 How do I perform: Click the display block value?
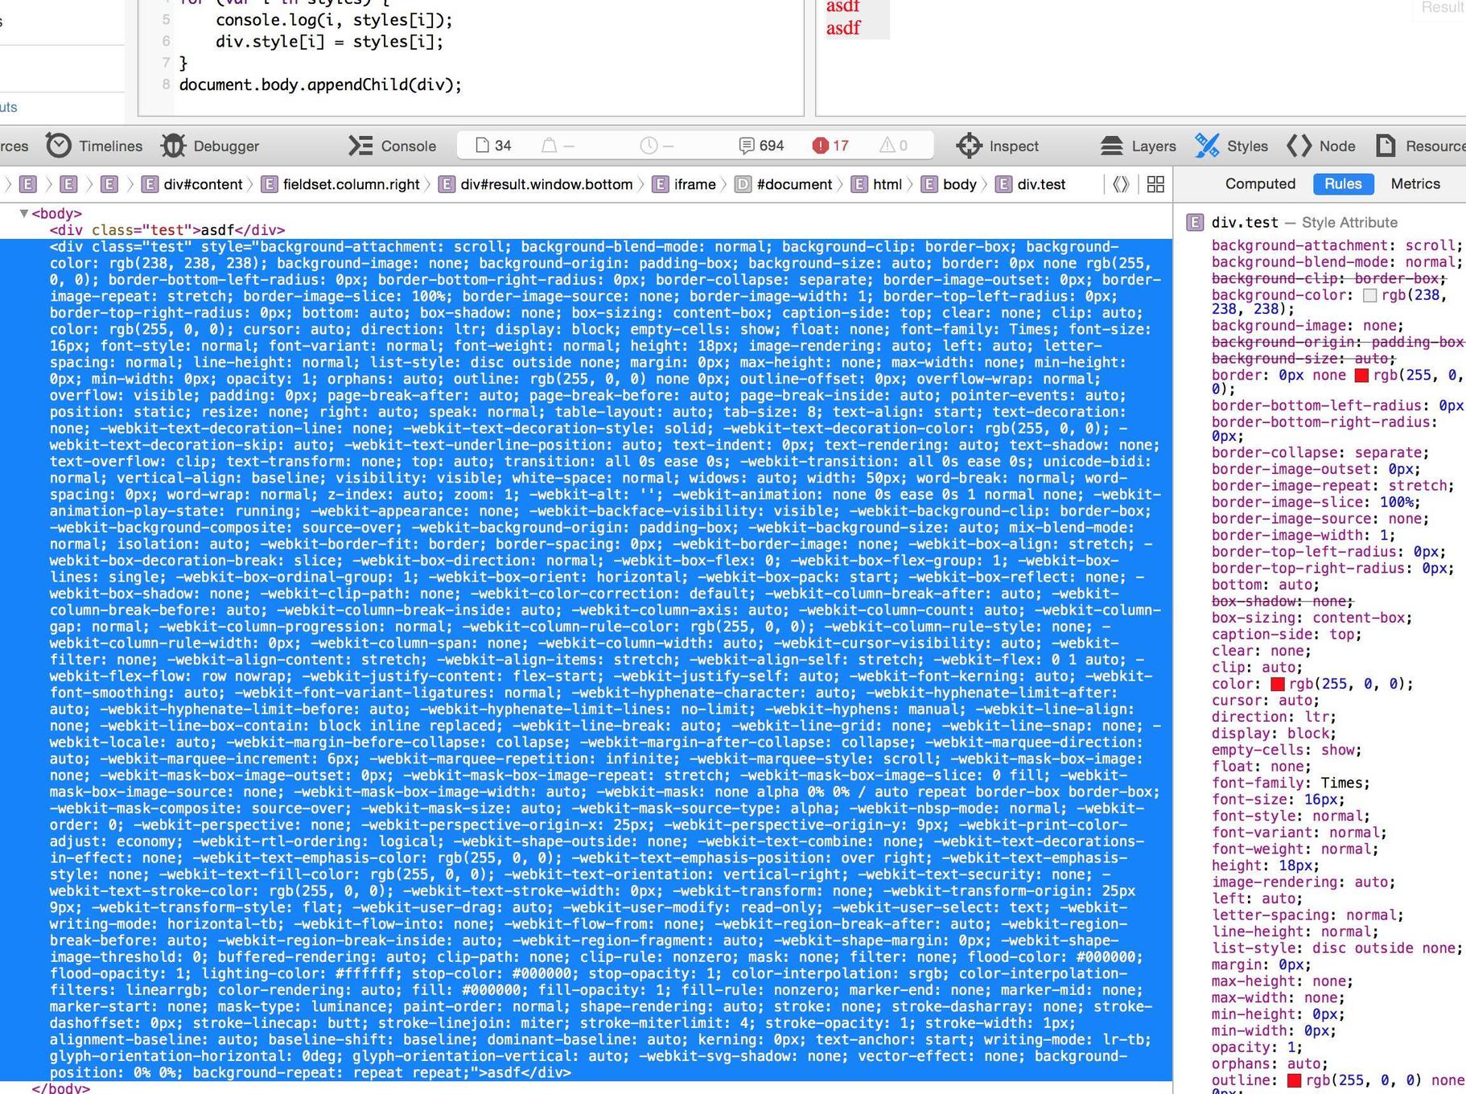pos(1308,733)
